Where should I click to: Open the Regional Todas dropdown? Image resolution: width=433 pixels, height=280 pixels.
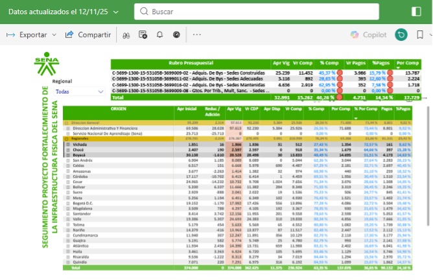click(79, 92)
